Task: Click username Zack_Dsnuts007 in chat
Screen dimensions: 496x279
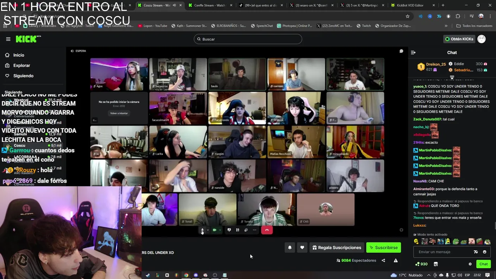Action: point(427,119)
